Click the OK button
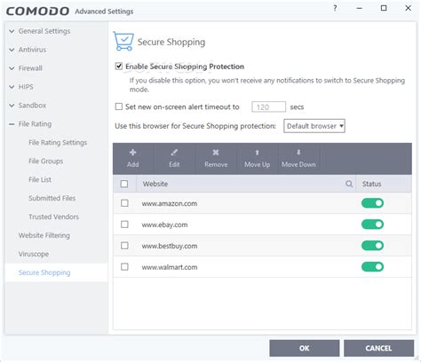This screenshot has height=362, width=421. pyautogui.click(x=305, y=348)
